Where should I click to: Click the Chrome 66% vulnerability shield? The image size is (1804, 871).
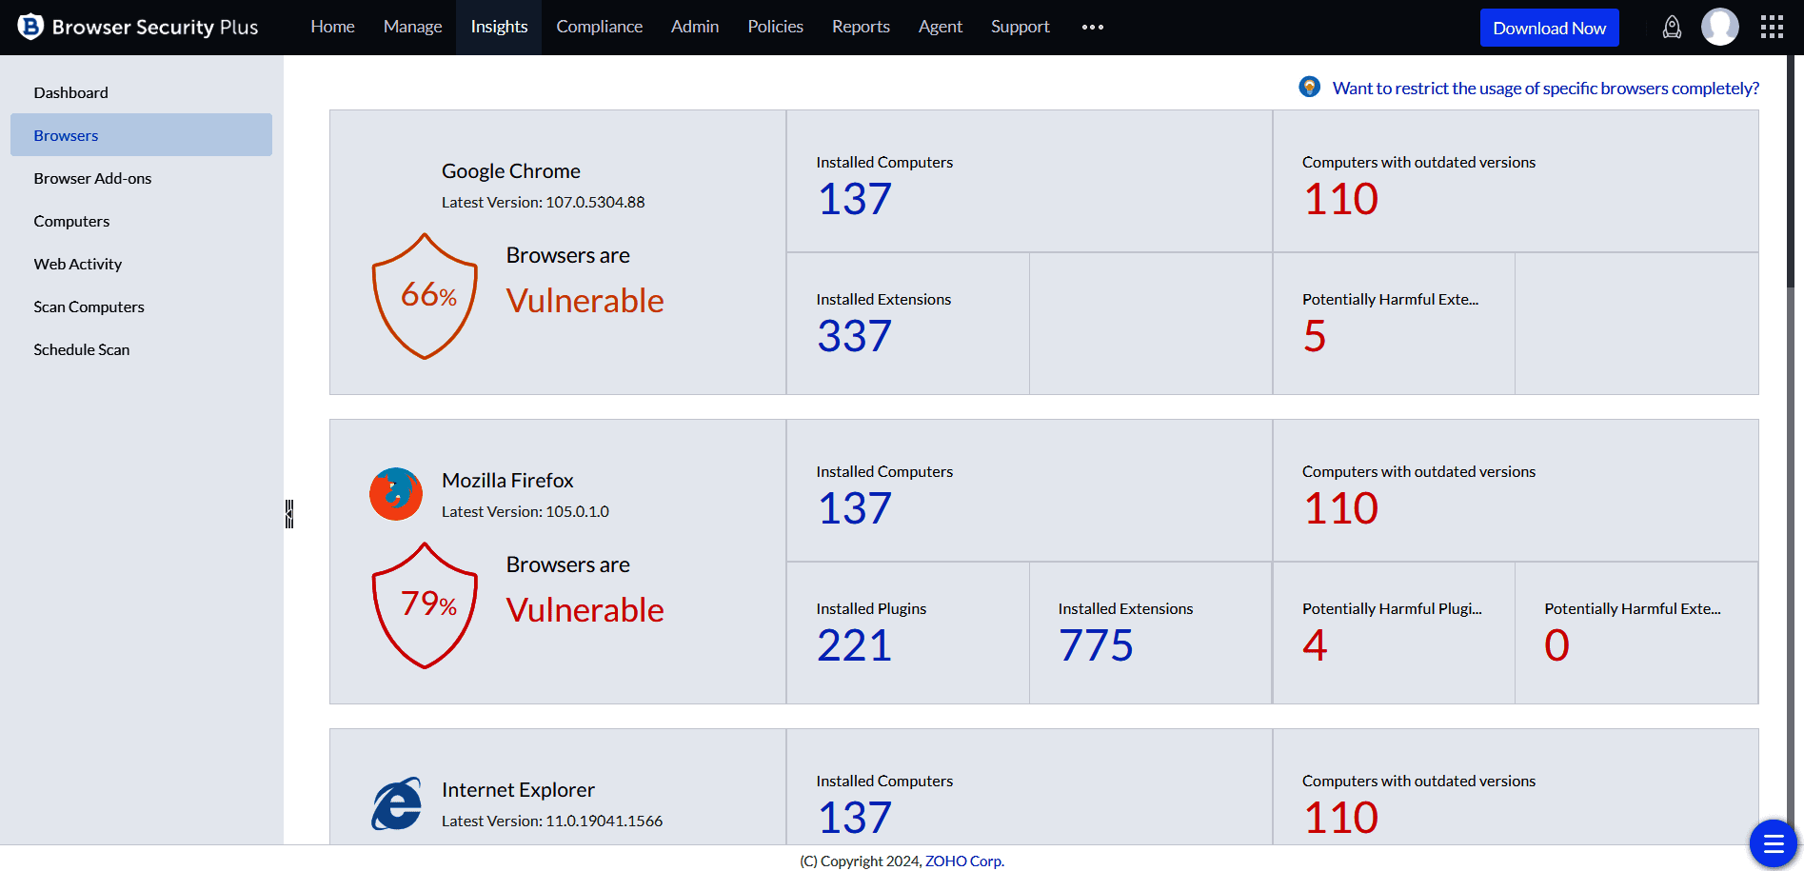425,296
